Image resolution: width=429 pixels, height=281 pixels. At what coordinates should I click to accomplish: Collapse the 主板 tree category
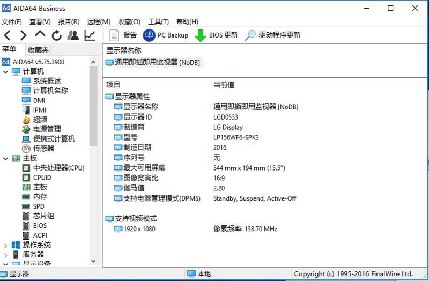(6, 158)
